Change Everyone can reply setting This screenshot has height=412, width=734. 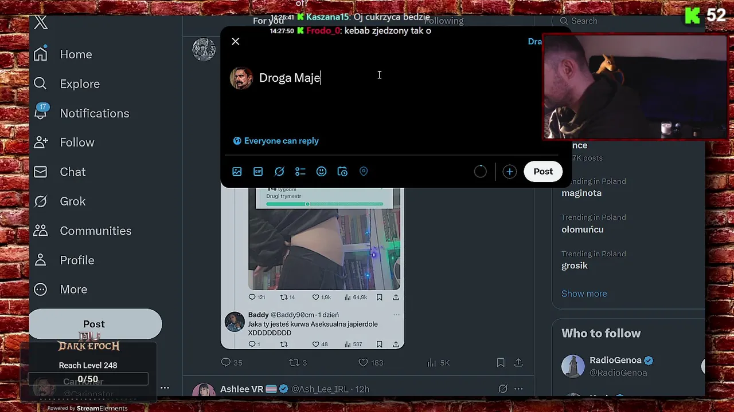tap(276, 141)
